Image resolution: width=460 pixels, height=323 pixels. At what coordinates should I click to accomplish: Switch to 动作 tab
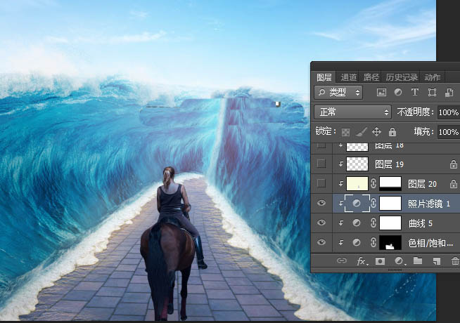(433, 77)
